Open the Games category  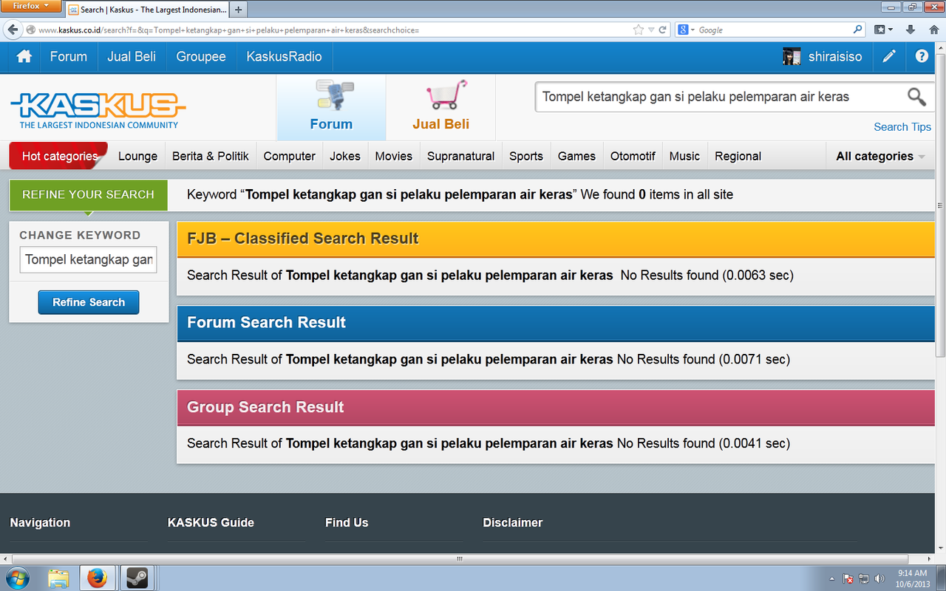(577, 156)
